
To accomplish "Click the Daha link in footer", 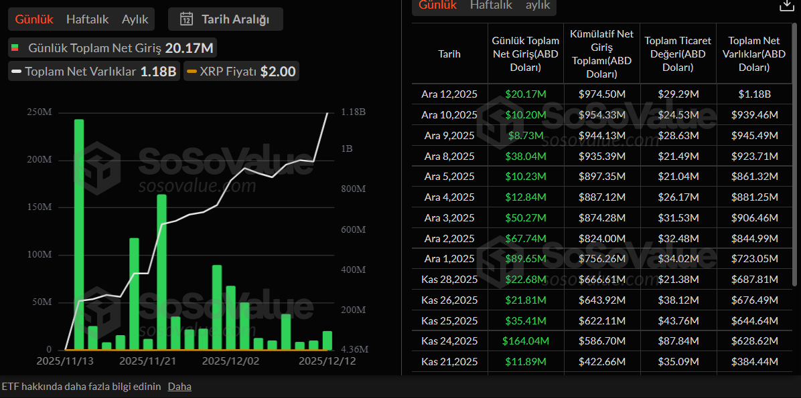I will 179,386.
